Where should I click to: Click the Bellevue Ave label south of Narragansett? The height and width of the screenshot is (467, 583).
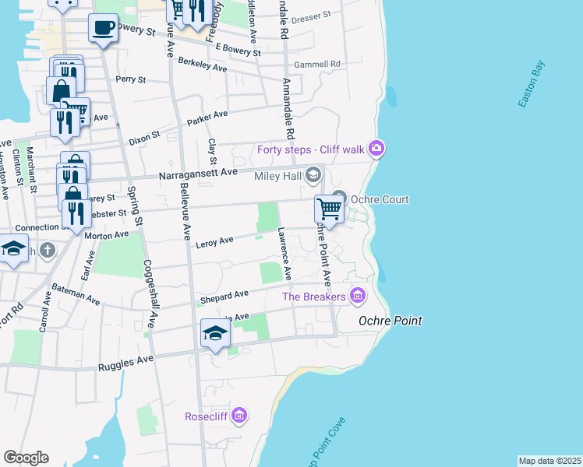tap(185, 212)
